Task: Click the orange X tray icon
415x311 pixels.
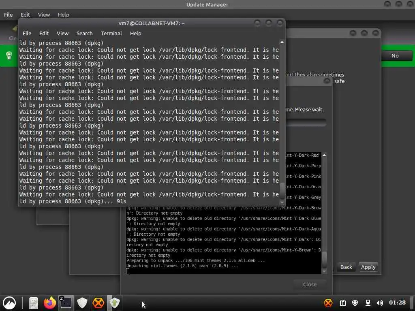Action: point(328,303)
